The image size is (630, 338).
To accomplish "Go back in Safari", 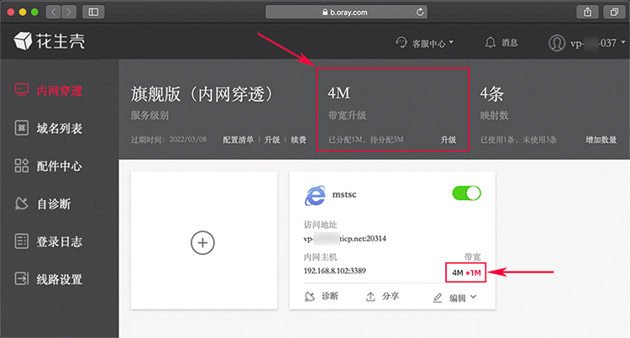I will pos(53,12).
